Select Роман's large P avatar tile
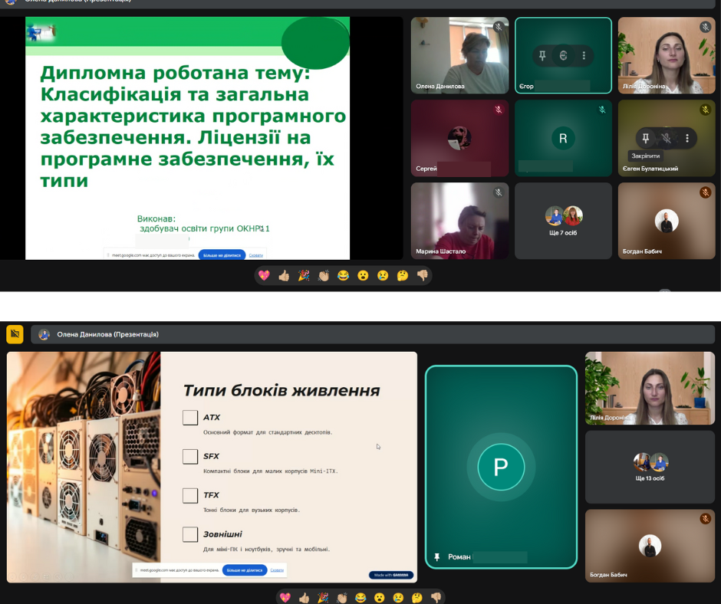Screen dimensions: 721x604 click(x=501, y=467)
